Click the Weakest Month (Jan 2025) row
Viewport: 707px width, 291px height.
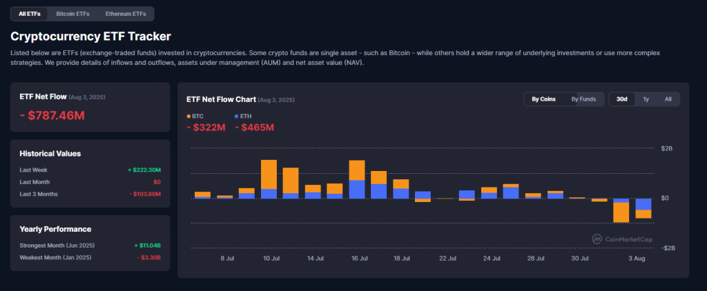pos(90,257)
